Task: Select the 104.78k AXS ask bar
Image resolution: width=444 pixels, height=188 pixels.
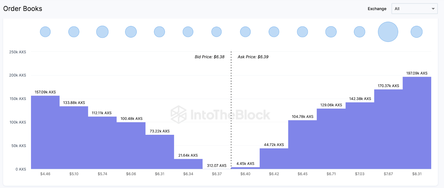Action: (x=302, y=145)
